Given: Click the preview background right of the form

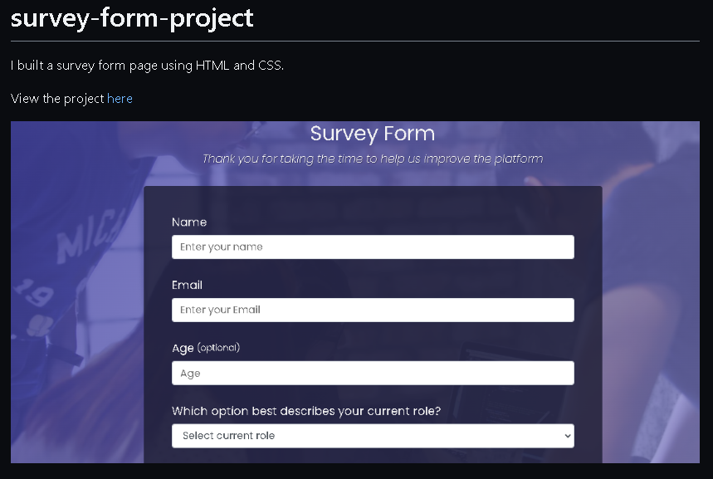Looking at the screenshot, I should (652, 332).
